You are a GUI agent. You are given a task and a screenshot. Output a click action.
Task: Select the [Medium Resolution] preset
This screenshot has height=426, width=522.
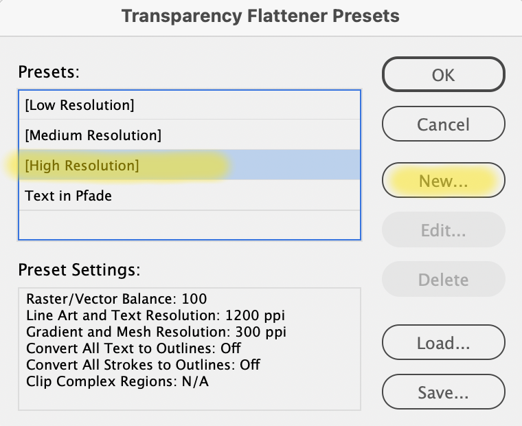click(190, 135)
